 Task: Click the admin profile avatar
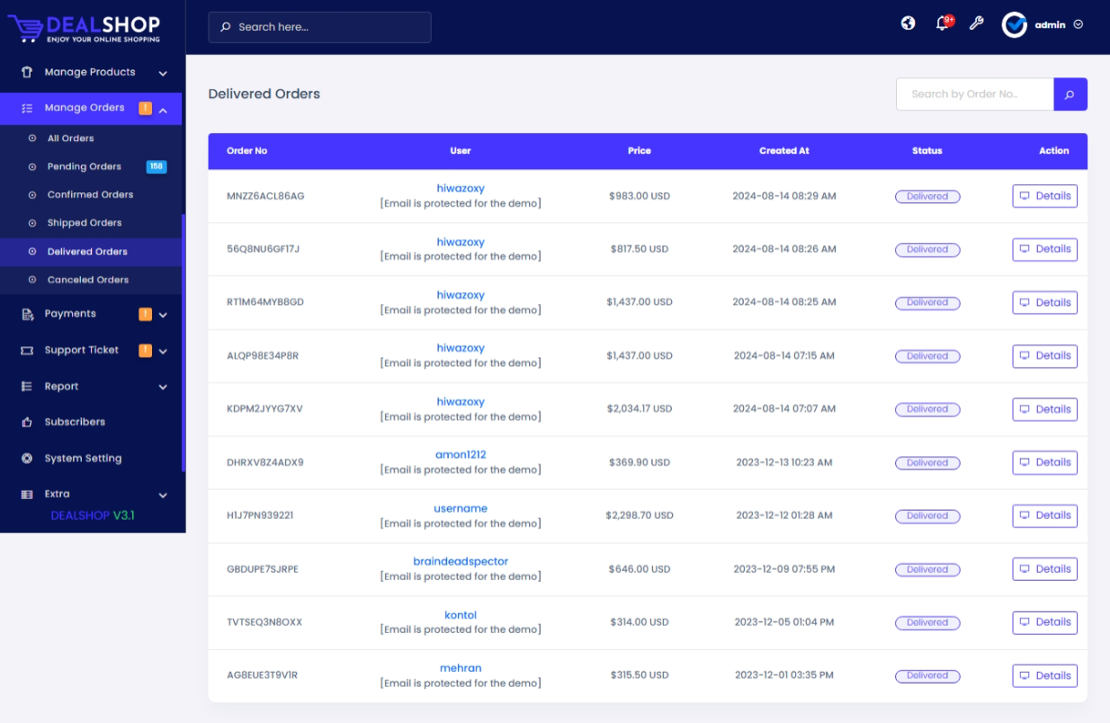click(1015, 25)
